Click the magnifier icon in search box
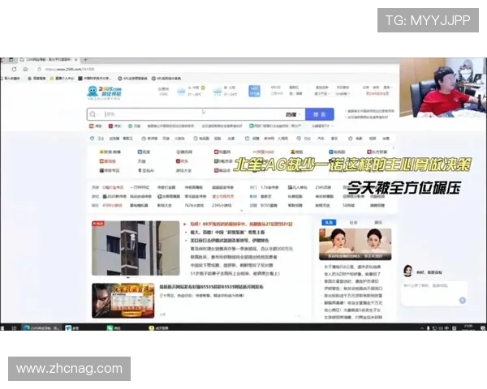487x389 pixels. tap(93, 114)
